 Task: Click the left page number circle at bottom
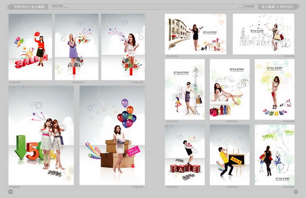[x=11, y=192]
